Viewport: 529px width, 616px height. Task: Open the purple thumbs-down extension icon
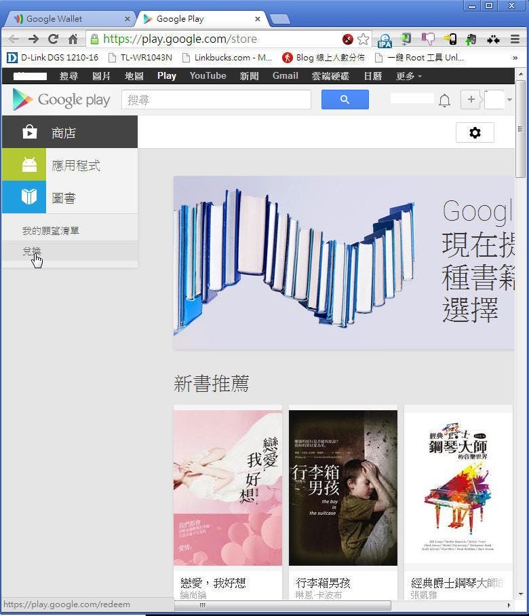(x=428, y=39)
